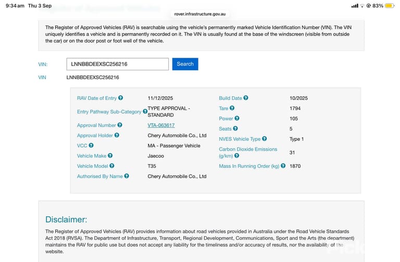The width and height of the screenshot is (400, 262).
Task: Open help icon next to Vehicle Make
Action: pos(110,155)
